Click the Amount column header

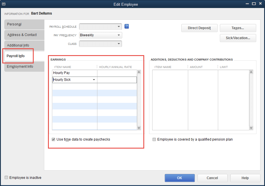click(196, 67)
